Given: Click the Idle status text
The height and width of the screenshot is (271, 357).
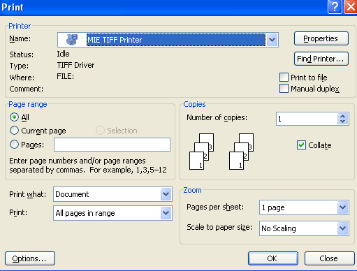Looking at the screenshot, I should [x=63, y=54].
